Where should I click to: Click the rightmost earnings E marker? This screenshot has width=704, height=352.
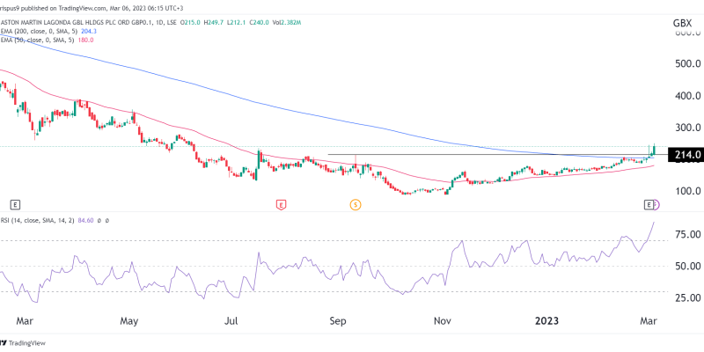tap(649, 203)
